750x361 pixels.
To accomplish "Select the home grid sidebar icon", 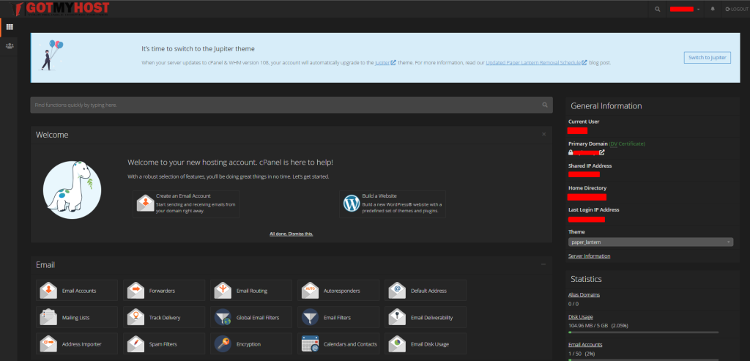I will pyautogui.click(x=10, y=27).
